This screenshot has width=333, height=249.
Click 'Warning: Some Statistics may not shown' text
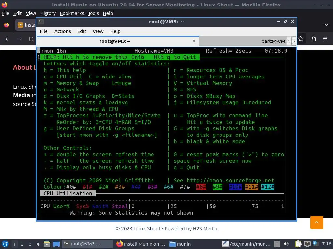tap(131, 213)
